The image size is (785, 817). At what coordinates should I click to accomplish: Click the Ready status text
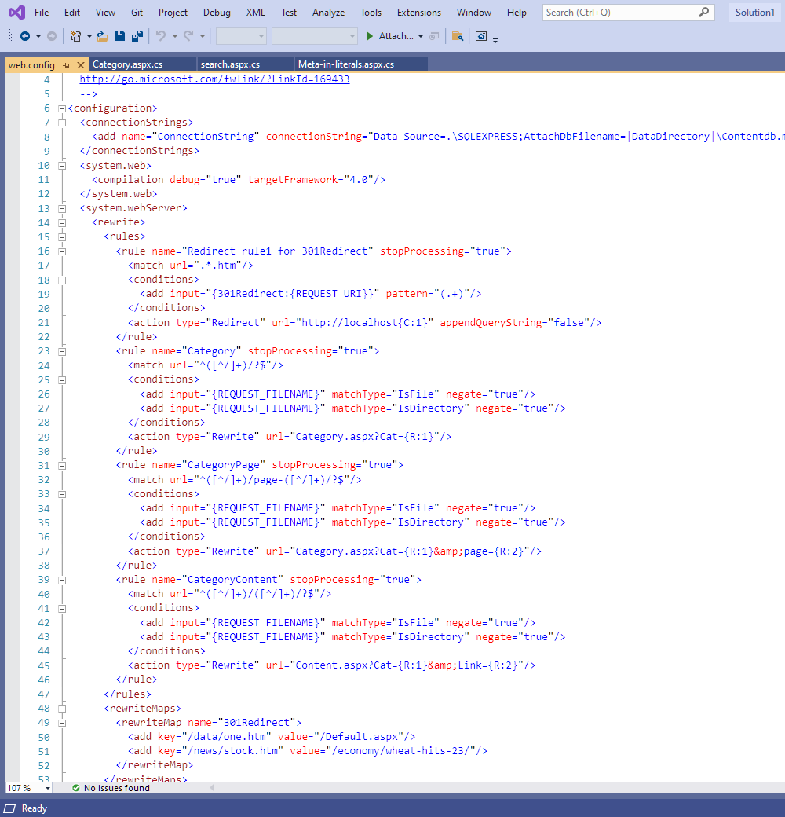tap(35, 808)
